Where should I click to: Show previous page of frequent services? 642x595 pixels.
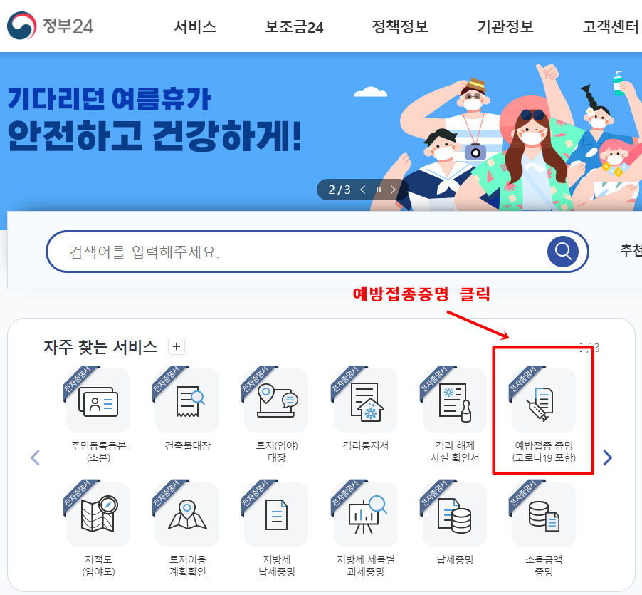point(35,457)
